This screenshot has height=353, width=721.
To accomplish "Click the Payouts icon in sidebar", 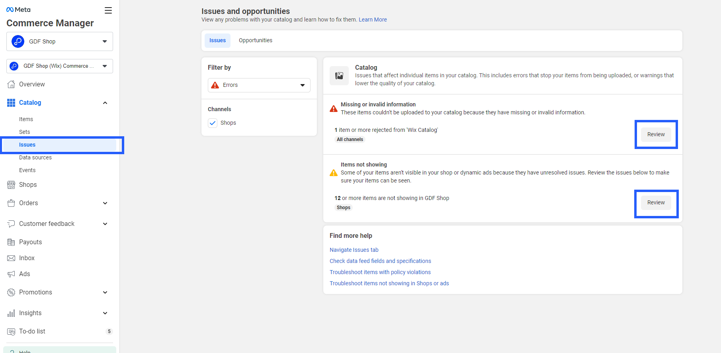I will (11, 242).
